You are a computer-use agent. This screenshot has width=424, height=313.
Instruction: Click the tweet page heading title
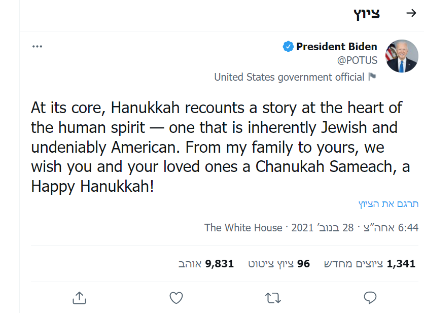tap(366, 13)
